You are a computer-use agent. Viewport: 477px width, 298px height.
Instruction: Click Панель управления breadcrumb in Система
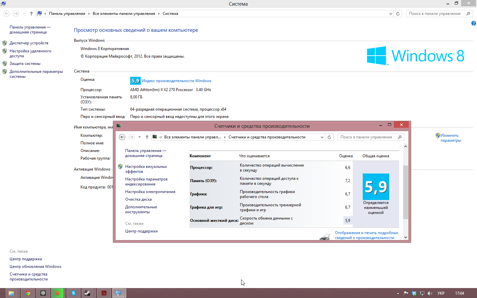(x=67, y=14)
